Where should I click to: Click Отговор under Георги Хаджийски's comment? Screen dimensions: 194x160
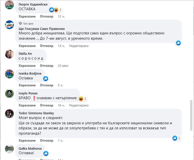click(x=47, y=16)
